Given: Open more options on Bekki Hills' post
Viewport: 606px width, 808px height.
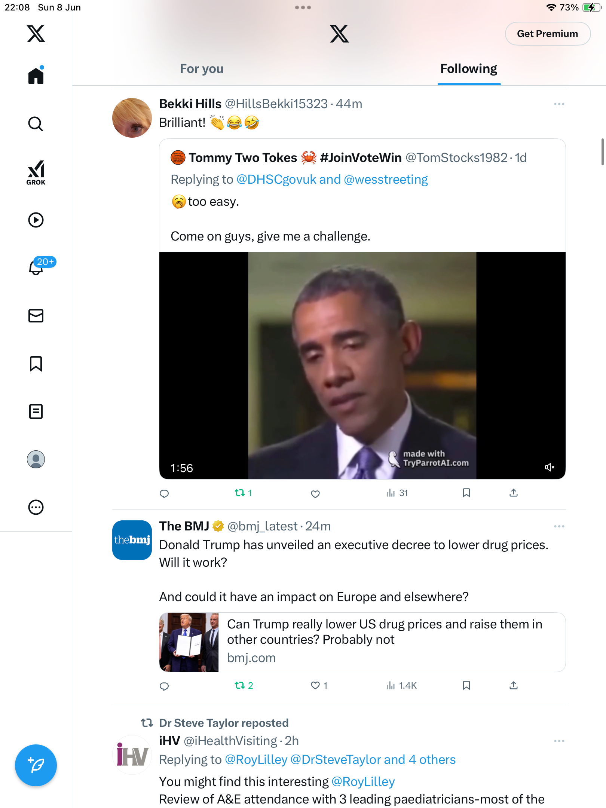Looking at the screenshot, I should click(559, 104).
